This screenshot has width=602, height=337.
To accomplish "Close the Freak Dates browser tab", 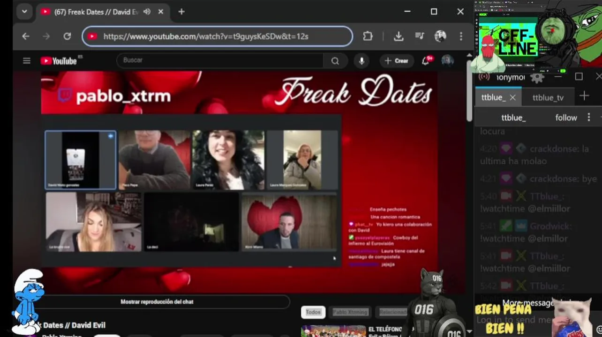I will 160,12.
